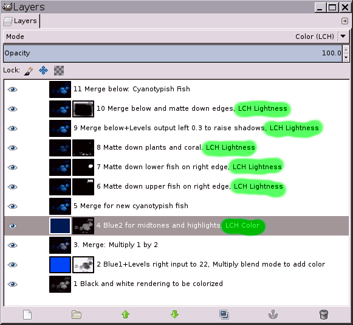Create a new layer group
The height and width of the screenshot is (325, 353).
pos(77,315)
